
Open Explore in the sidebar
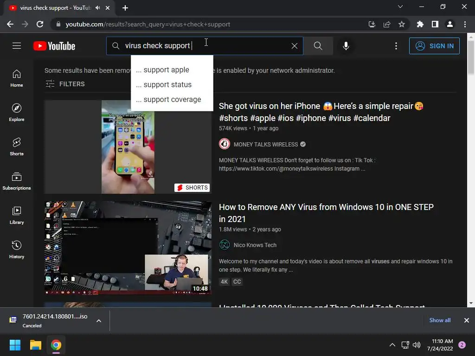point(17,113)
